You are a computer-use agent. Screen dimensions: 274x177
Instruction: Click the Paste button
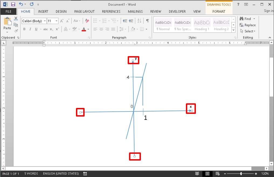pyautogui.click(x=7, y=24)
